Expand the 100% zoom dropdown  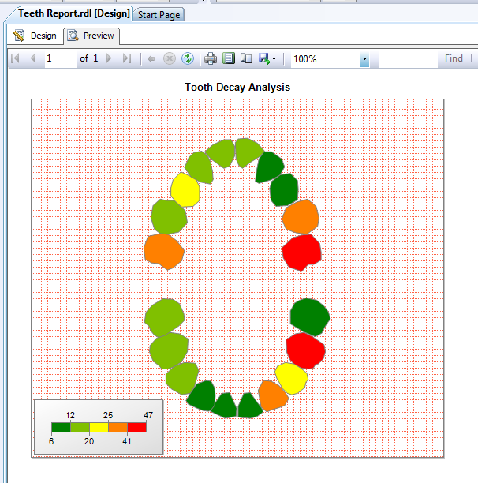click(364, 59)
